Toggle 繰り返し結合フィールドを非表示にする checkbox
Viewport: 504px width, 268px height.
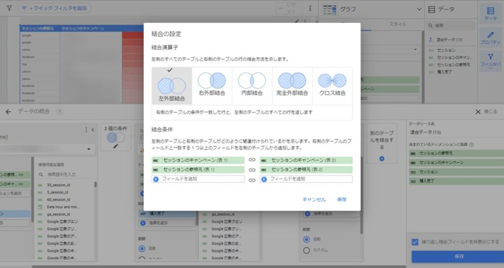415,242
